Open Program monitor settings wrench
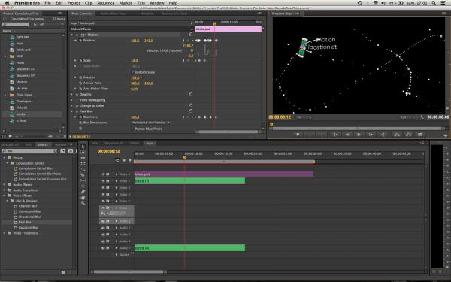 pos(422,117)
